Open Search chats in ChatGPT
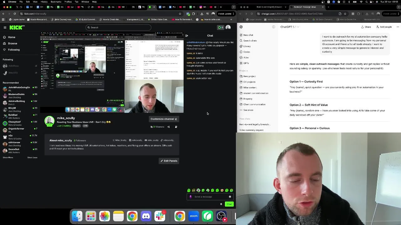Viewport: 401px width, 225px height. [250, 41]
